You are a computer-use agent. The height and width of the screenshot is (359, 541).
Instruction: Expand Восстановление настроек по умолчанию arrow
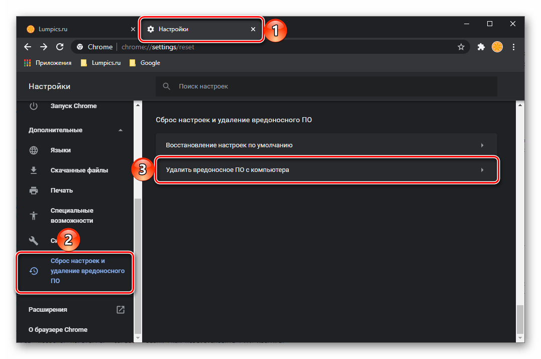click(x=482, y=145)
